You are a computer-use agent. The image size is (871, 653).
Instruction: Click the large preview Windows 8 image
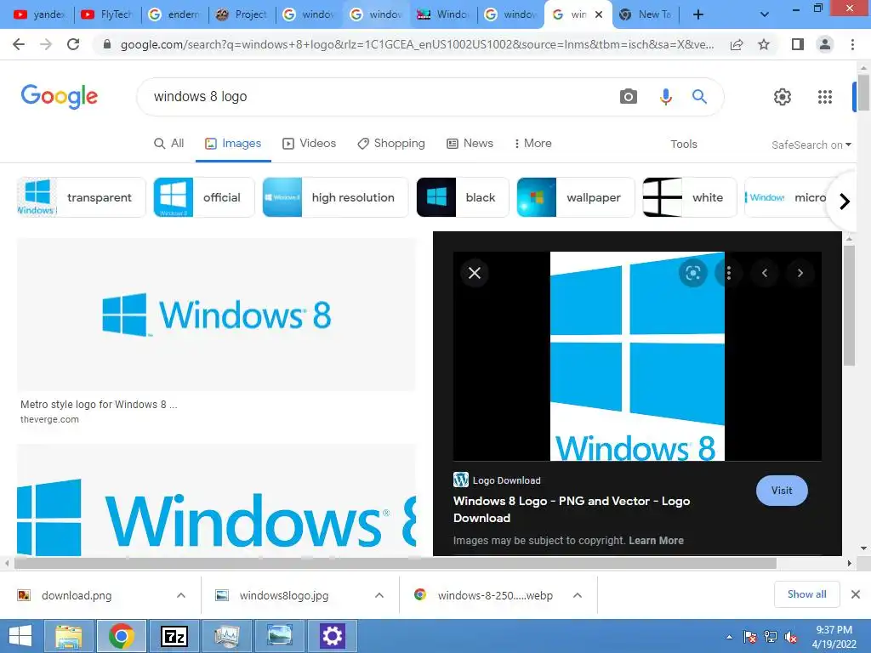coord(637,356)
